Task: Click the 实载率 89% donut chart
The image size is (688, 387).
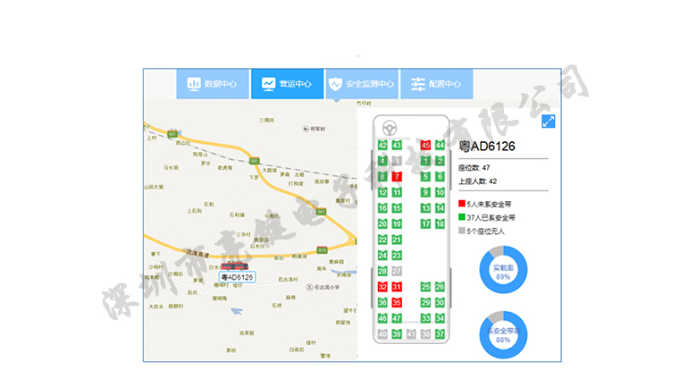Action: (x=502, y=272)
